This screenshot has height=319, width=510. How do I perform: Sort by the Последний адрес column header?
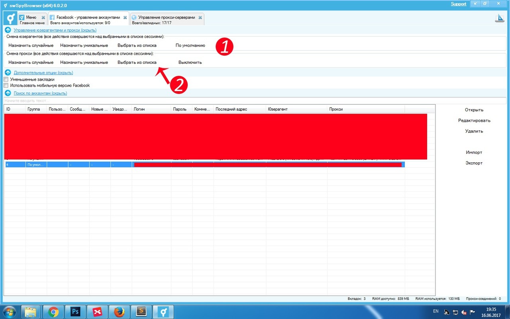240,109
